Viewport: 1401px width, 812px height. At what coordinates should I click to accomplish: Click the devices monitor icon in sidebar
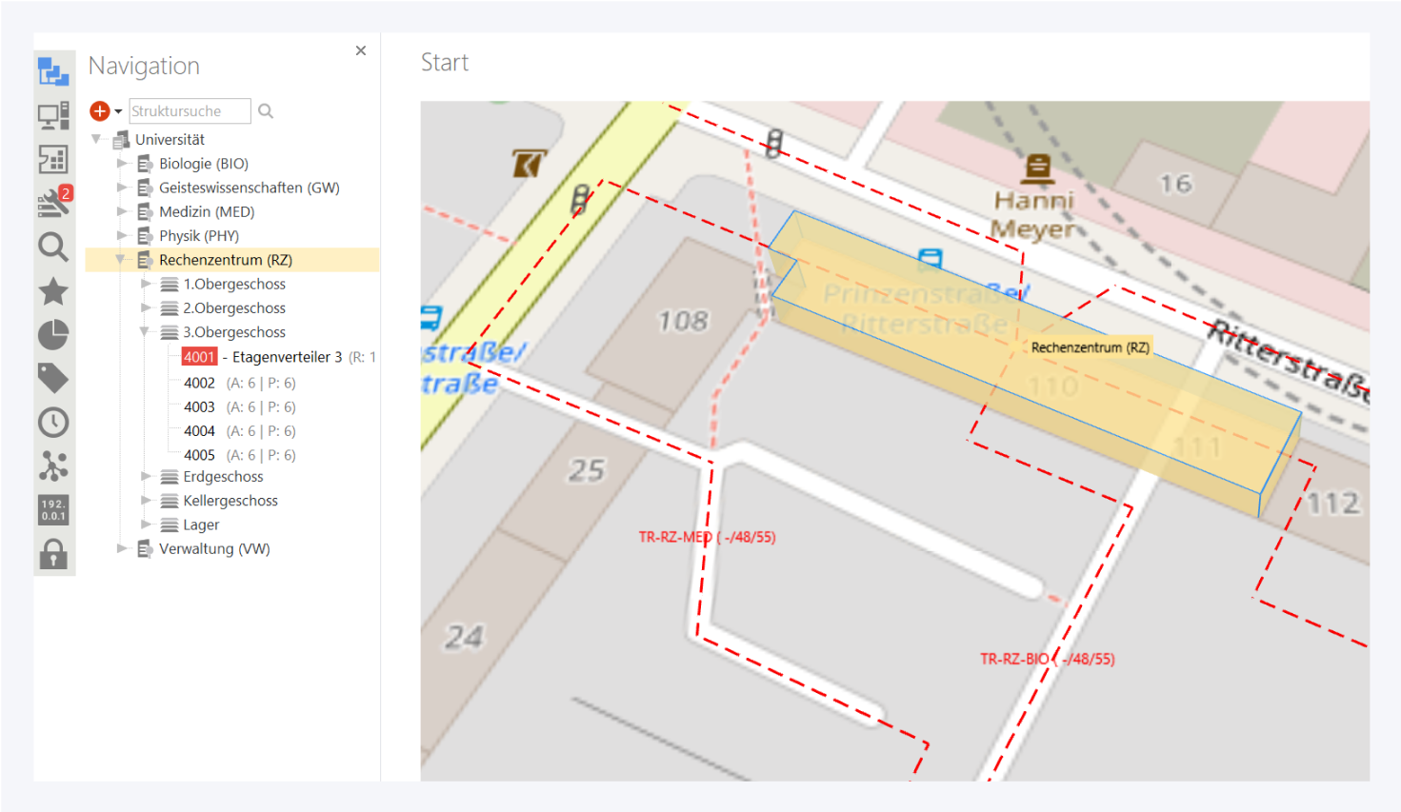click(53, 115)
